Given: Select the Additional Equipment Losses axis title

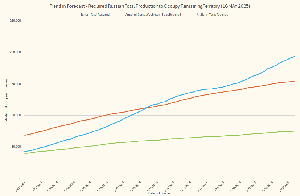Looking at the screenshot, I should tap(6, 99).
